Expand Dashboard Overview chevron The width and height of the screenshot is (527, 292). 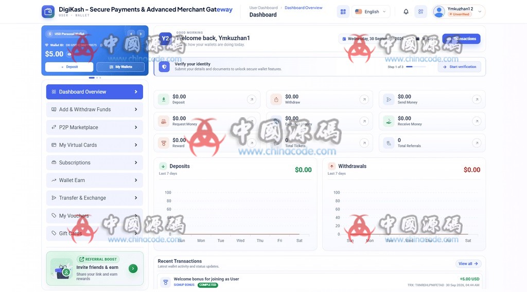point(136,92)
